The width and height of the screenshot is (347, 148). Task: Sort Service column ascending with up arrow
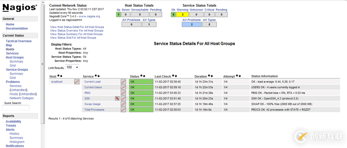click(96, 76)
